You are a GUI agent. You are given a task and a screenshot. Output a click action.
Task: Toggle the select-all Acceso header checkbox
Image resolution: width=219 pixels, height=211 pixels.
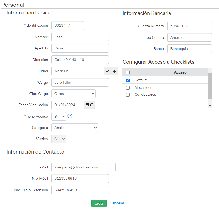[128, 72]
